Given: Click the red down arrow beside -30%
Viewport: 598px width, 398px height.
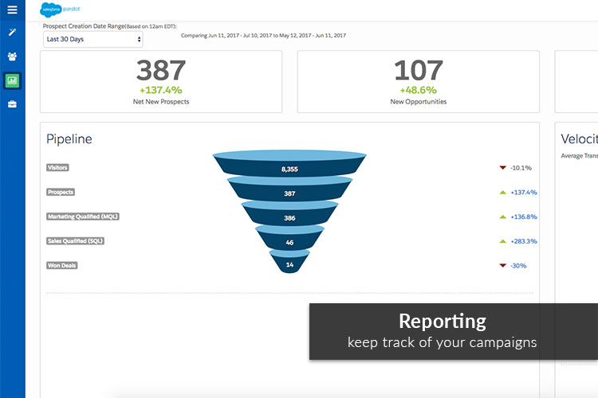Looking at the screenshot, I should coord(502,265).
